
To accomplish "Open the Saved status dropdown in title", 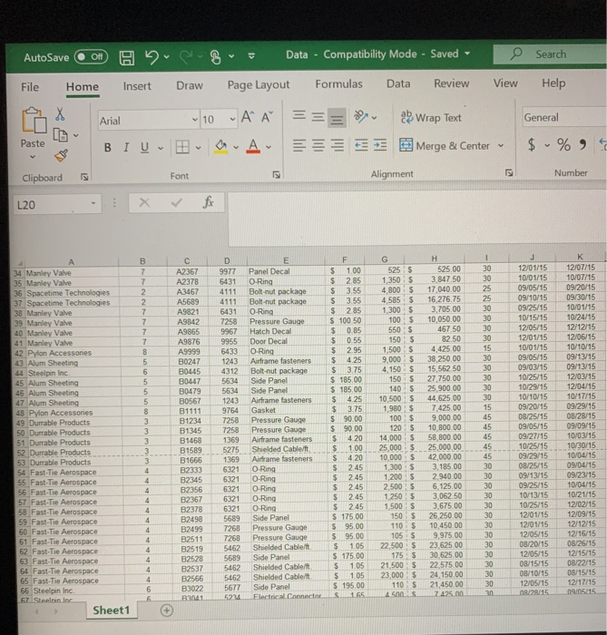I will click(x=467, y=54).
